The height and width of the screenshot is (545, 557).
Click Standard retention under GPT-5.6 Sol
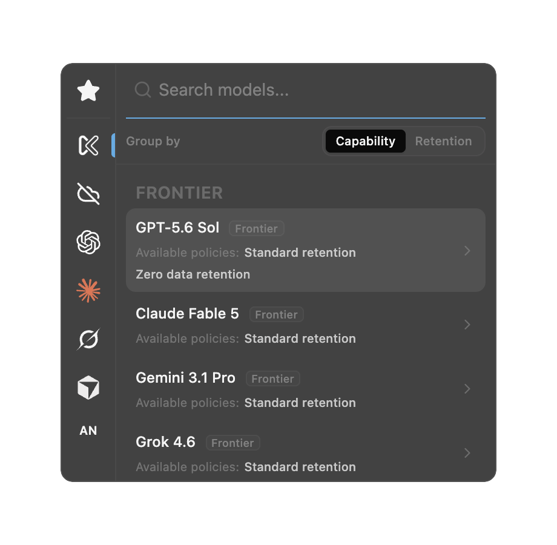(x=300, y=253)
